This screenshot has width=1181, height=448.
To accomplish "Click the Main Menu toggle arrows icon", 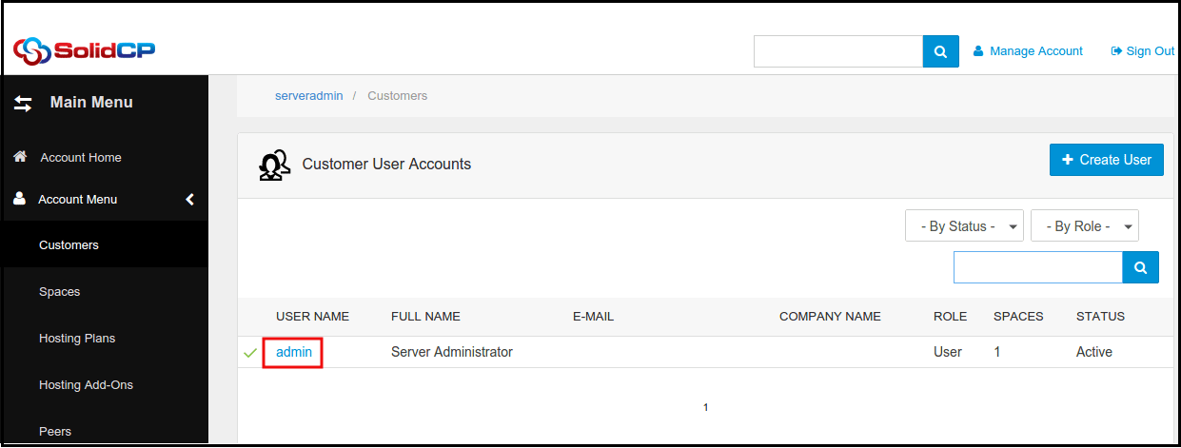I will pos(23,103).
